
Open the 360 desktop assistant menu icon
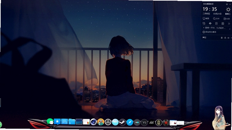pos(227,4)
